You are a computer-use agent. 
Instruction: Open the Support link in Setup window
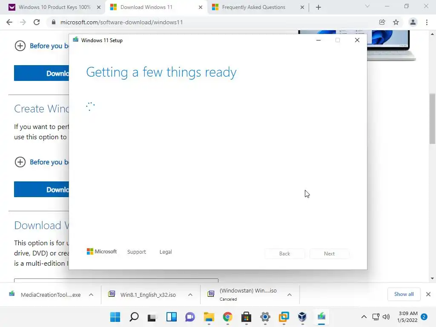click(137, 252)
